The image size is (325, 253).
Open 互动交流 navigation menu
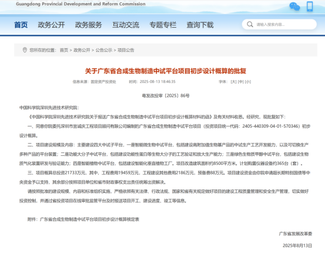click(126, 25)
